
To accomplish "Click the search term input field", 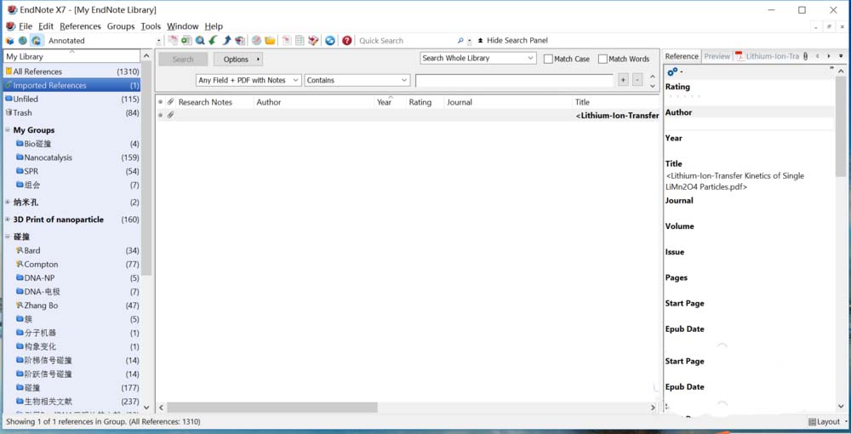I will pyautogui.click(x=515, y=80).
